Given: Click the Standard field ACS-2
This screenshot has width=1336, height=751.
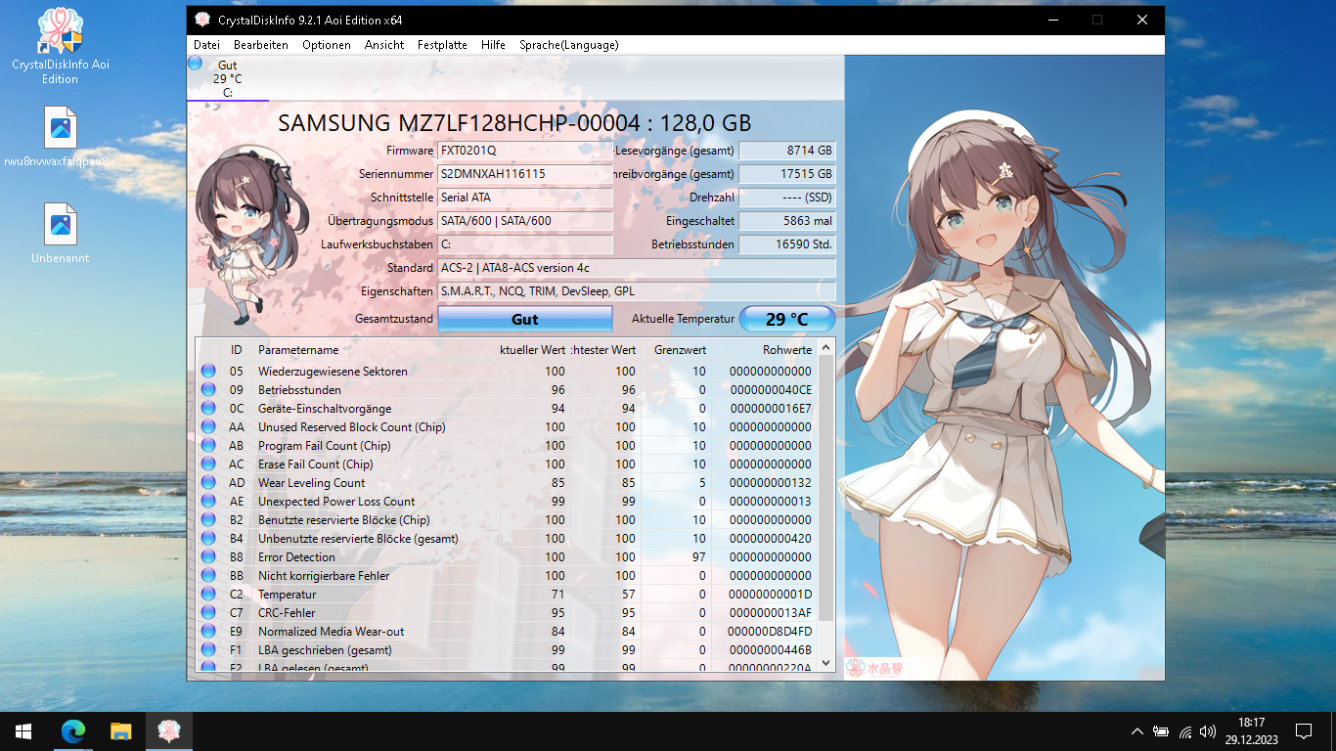Looking at the screenshot, I should click(x=637, y=268).
